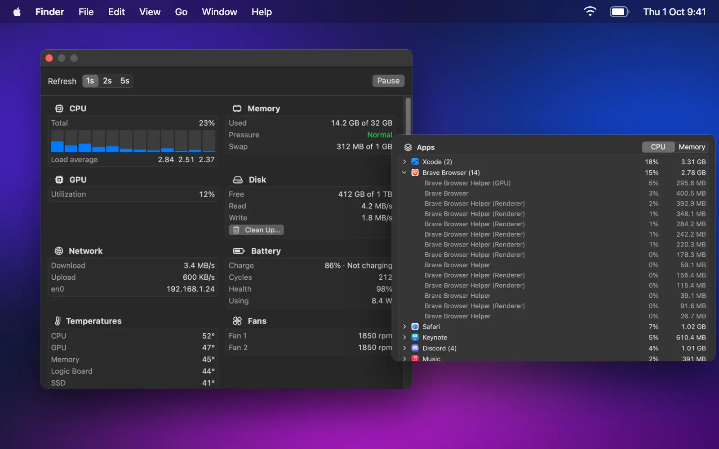This screenshot has width=719, height=449.
Task: Click the battery menu bar icon
Action: [619, 12]
